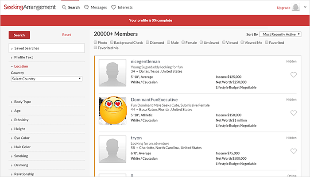Check the Favorited checkbox
310x177 pixels.
pyautogui.click(x=267, y=42)
